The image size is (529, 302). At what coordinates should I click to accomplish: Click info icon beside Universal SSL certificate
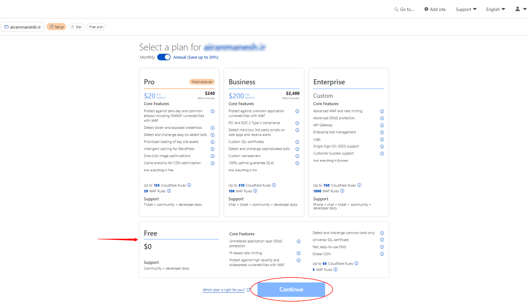(382, 240)
